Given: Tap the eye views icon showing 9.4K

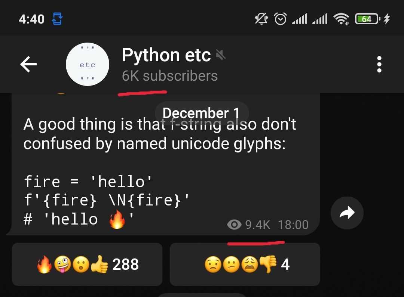Looking at the screenshot, I should click(x=234, y=225).
